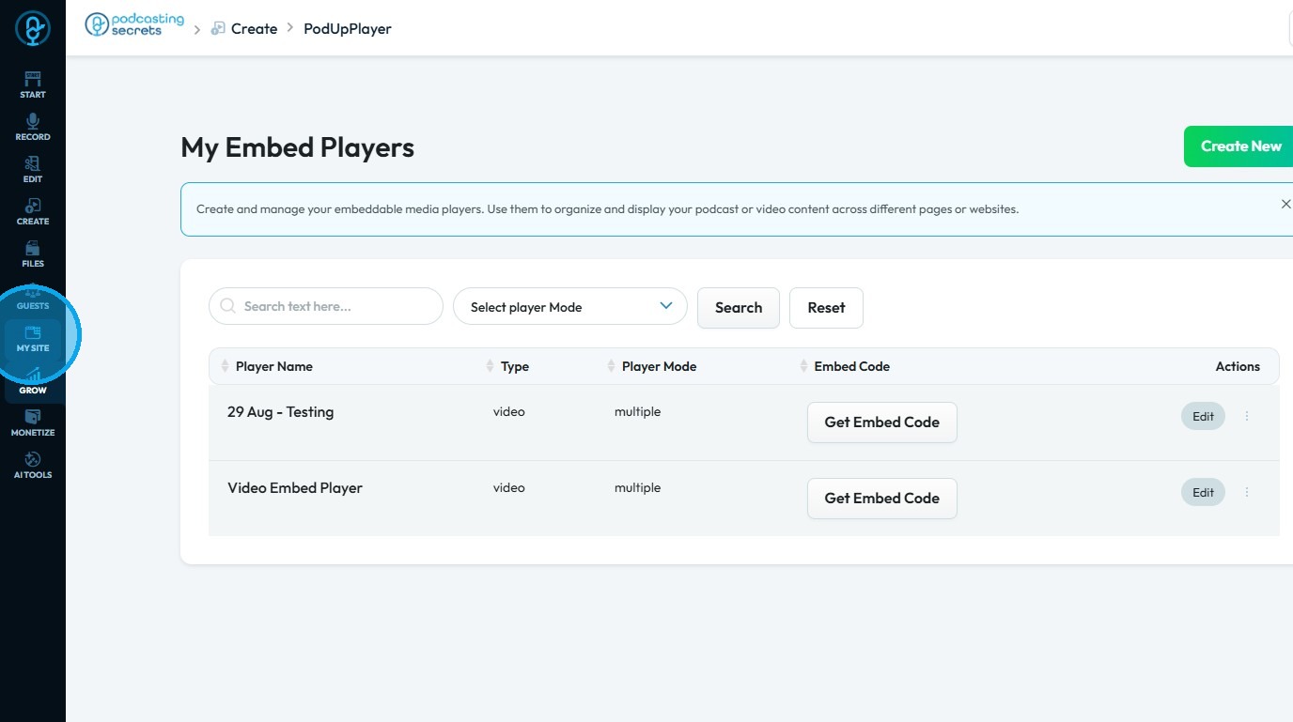Click the Create breadcrumb item
Viewport: 1293px width, 722px height.
pyautogui.click(x=254, y=29)
